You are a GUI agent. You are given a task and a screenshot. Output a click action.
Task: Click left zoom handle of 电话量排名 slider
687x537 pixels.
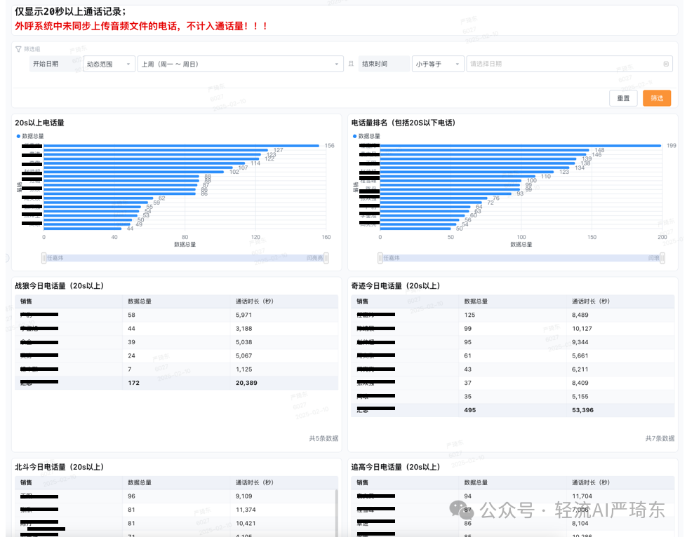click(380, 258)
